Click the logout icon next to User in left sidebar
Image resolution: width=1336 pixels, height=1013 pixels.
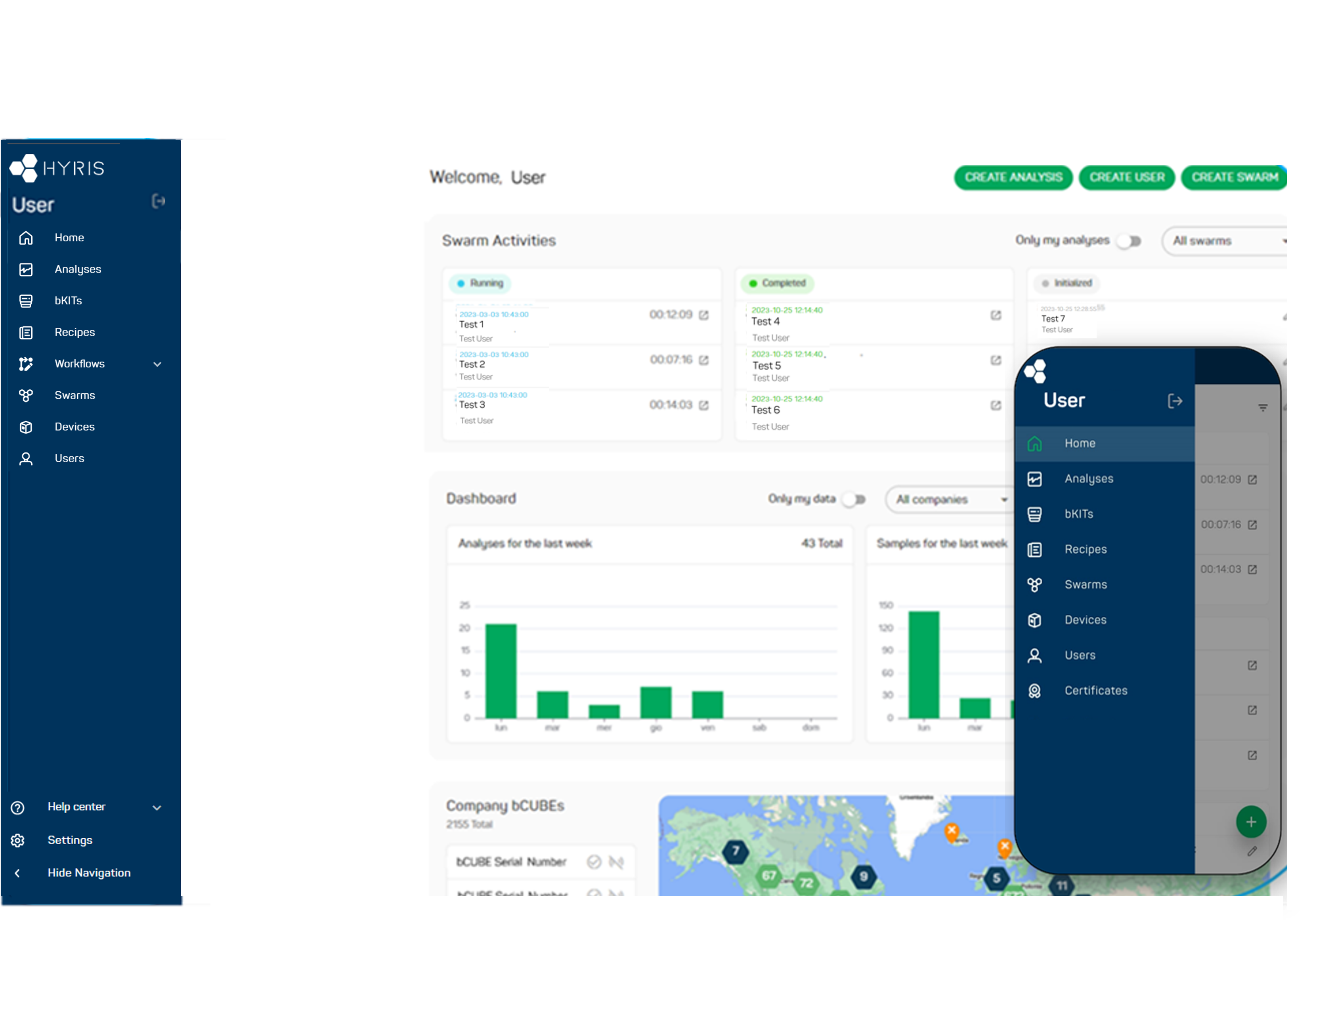tap(158, 201)
